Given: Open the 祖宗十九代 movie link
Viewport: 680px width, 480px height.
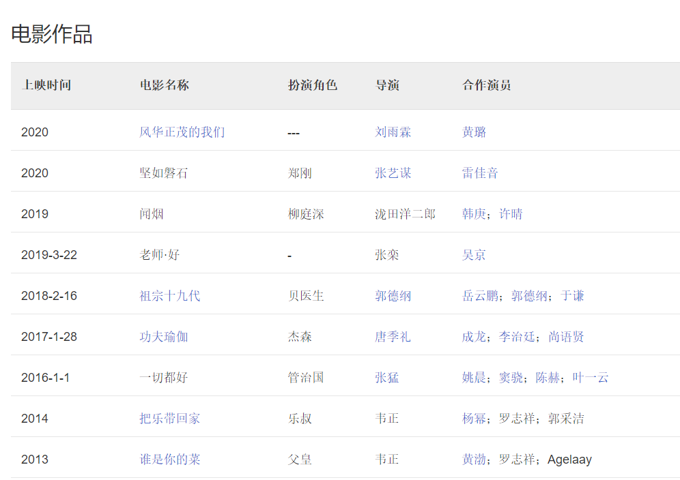Looking at the screenshot, I should (x=170, y=295).
